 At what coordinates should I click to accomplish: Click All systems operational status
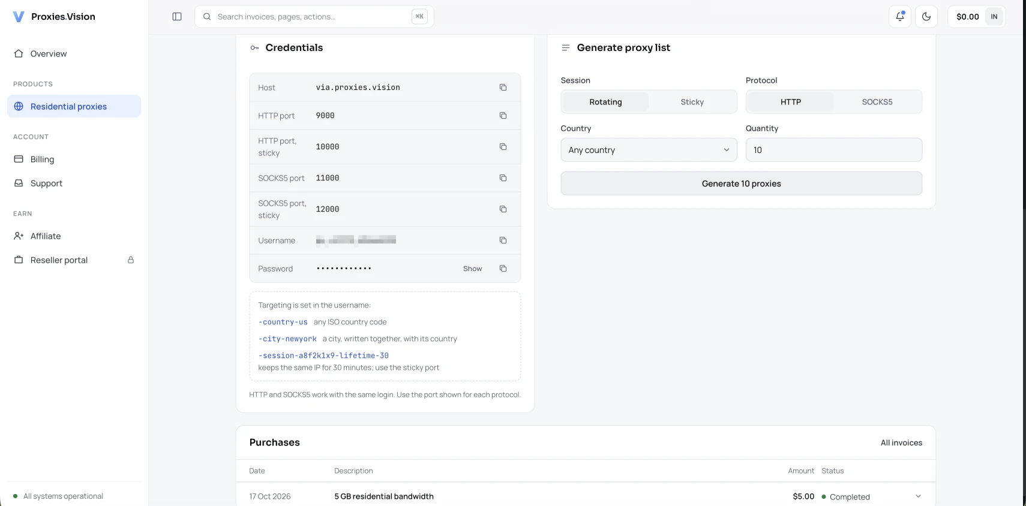pyautogui.click(x=58, y=496)
